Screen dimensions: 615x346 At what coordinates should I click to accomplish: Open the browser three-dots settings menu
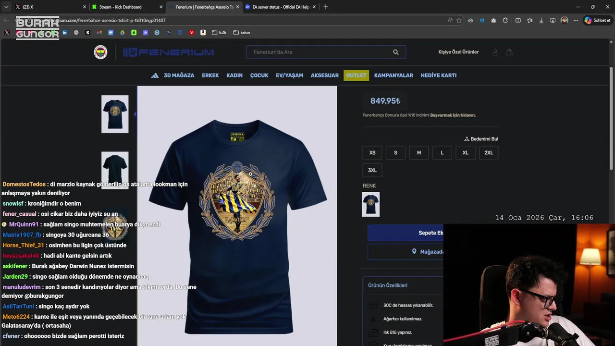point(576,20)
